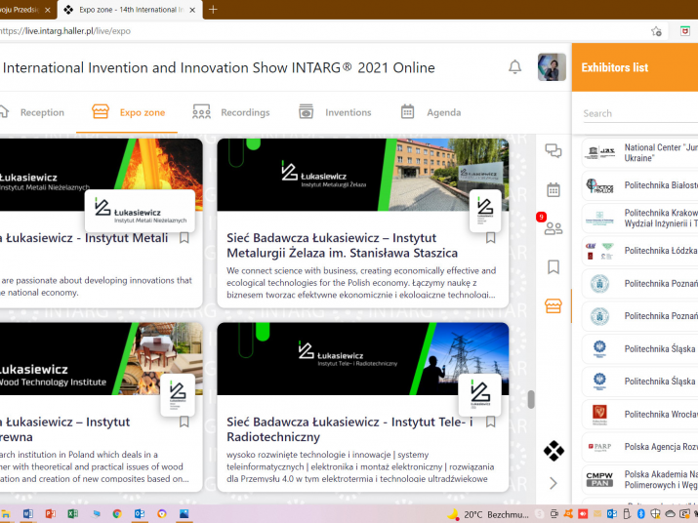Click the page vertical scrollbar thumb
This screenshot has width=698, height=523.
(x=531, y=399)
